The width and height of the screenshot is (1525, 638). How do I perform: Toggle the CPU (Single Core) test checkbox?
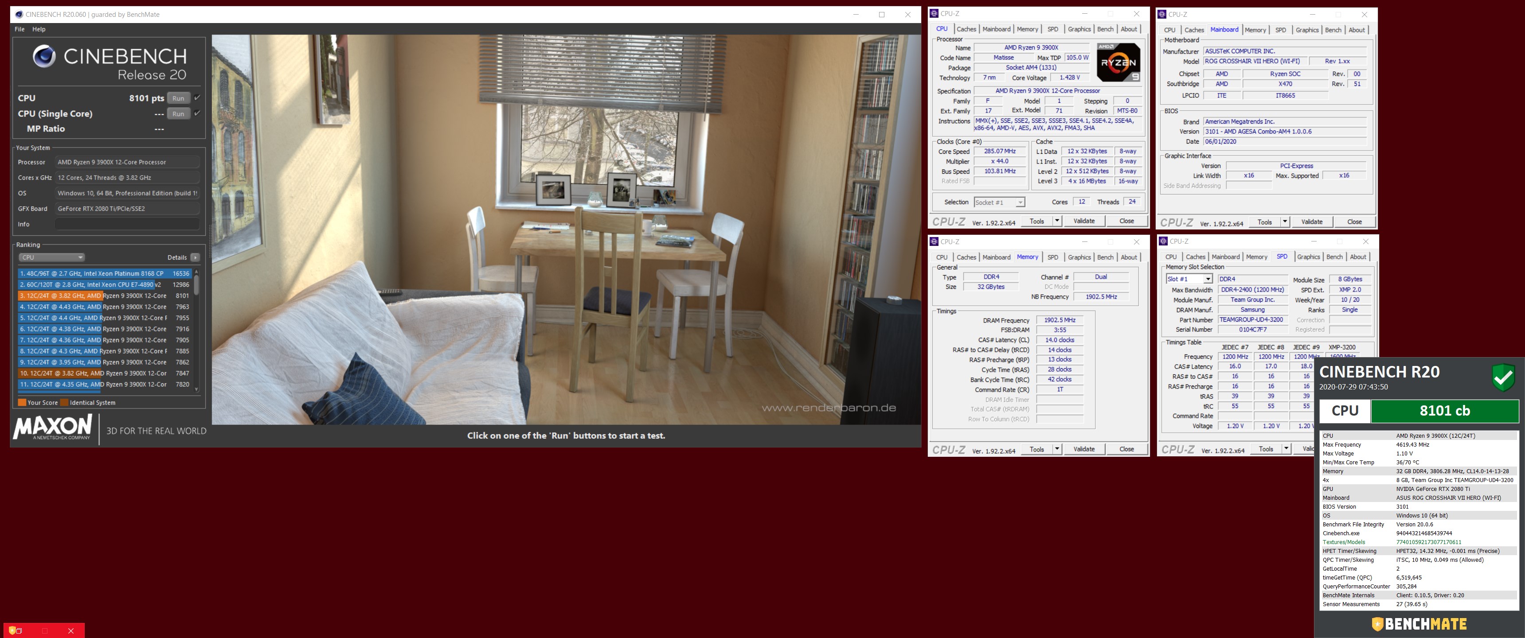point(197,113)
